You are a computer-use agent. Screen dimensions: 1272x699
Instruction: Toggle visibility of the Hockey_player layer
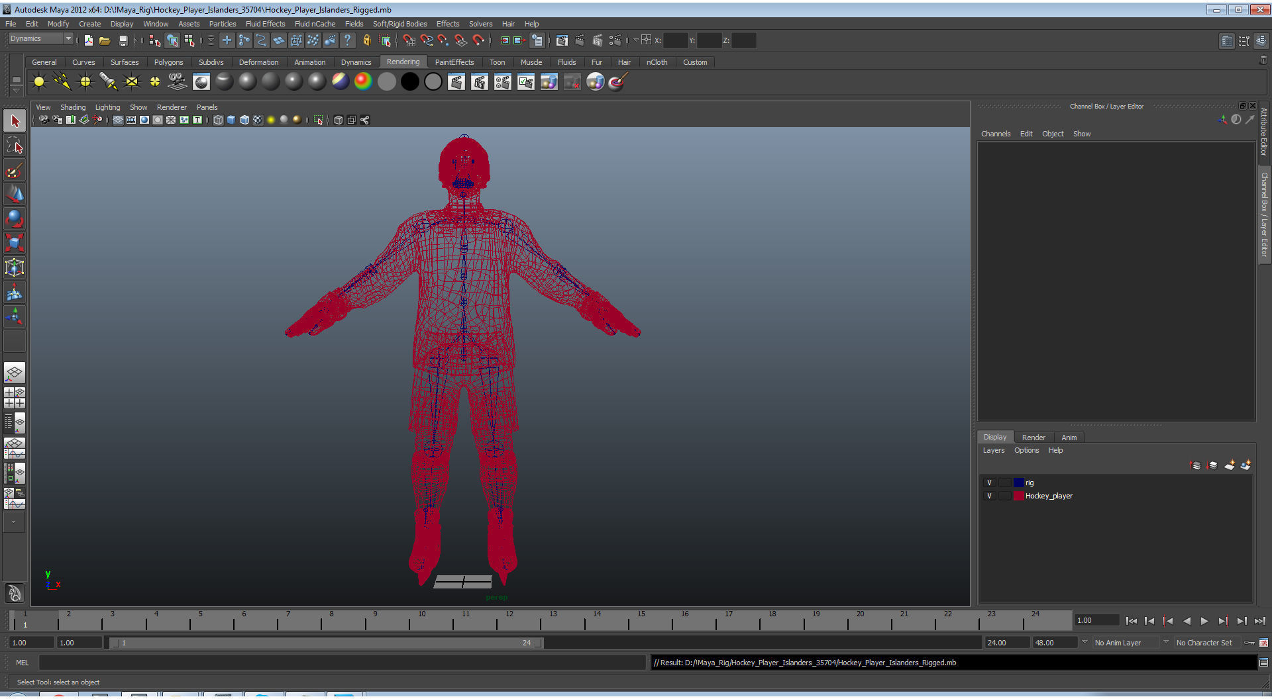(989, 496)
